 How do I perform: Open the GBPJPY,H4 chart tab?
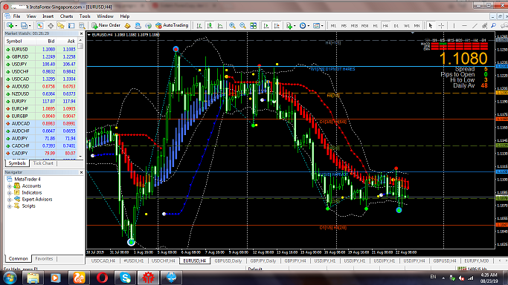pos(295,261)
